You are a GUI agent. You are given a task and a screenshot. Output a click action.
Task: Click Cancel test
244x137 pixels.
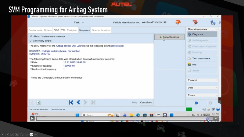[146, 103]
